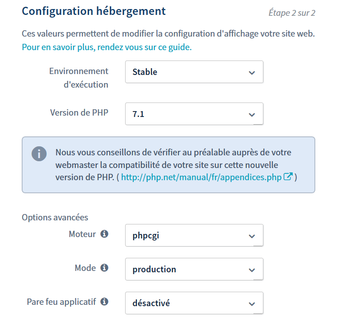Click the info icon next to Moteur

(104, 234)
